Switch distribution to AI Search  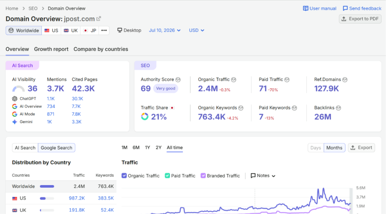pyautogui.click(x=25, y=148)
